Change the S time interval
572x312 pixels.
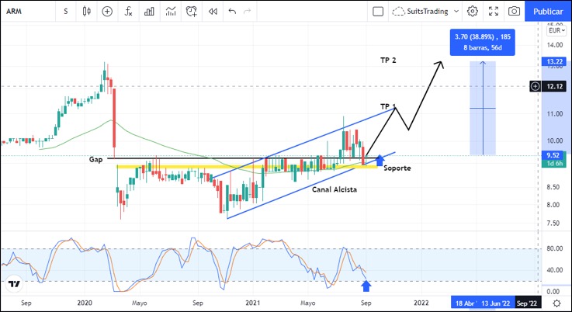tap(66, 12)
